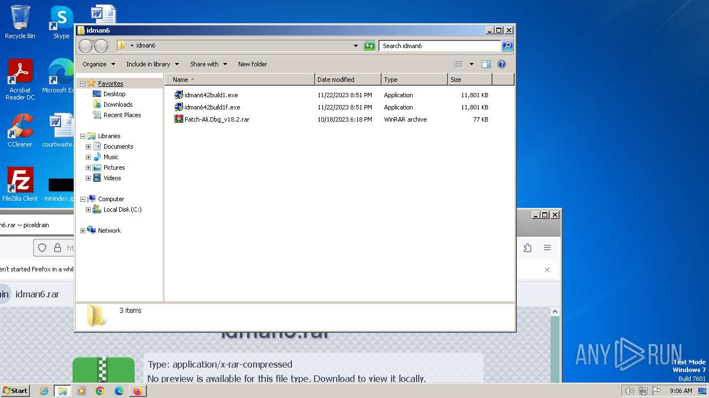Sort by Size column header
This screenshot has width=709, height=398.
tap(470, 80)
